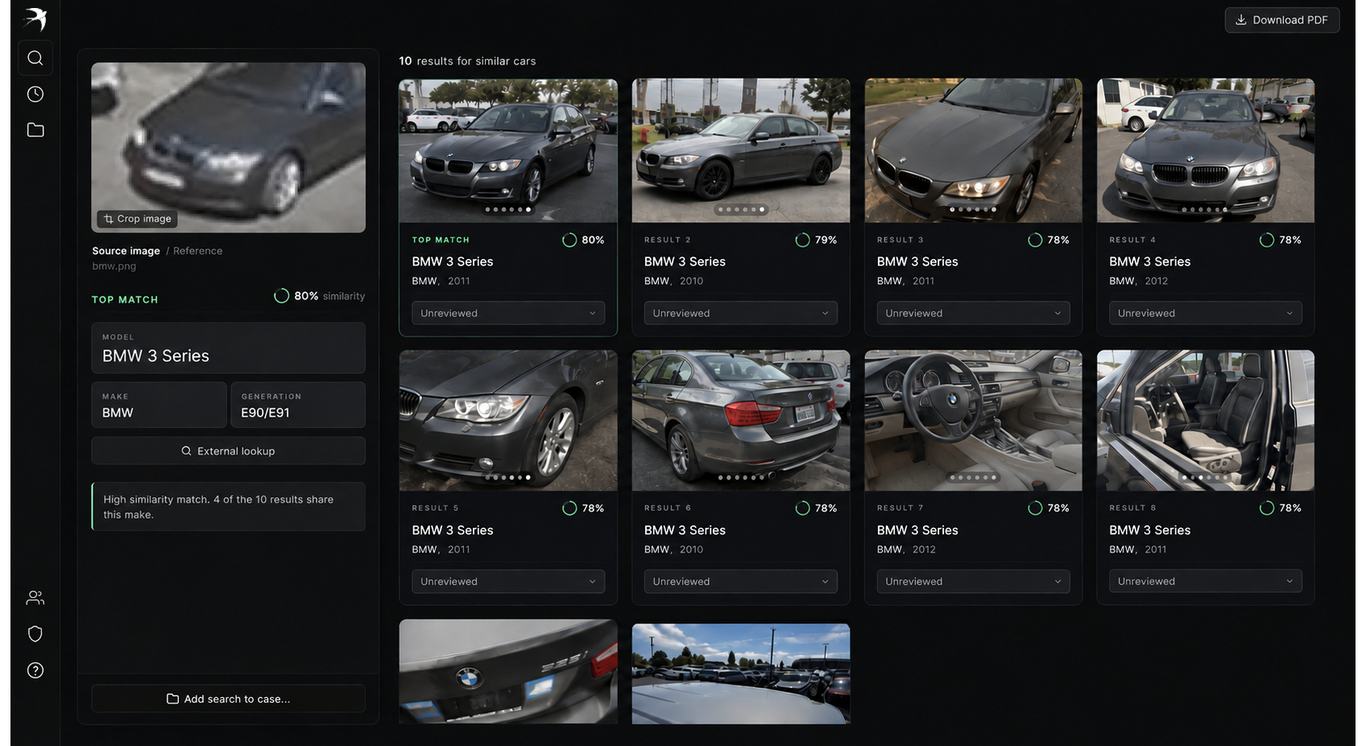Open Unreviewed dropdown for Result 6
The image size is (1366, 746).
click(741, 581)
